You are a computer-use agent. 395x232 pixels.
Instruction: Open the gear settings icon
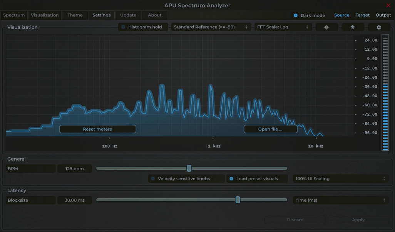(x=379, y=27)
